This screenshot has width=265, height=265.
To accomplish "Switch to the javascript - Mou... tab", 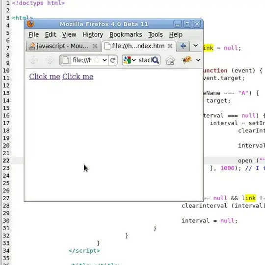I will click(59, 46).
